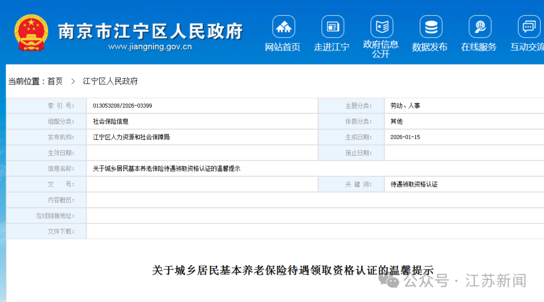This screenshot has height=302, width=544.
Task: Click the 索引号 label cell
Action: pyautogui.click(x=46, y=106)
